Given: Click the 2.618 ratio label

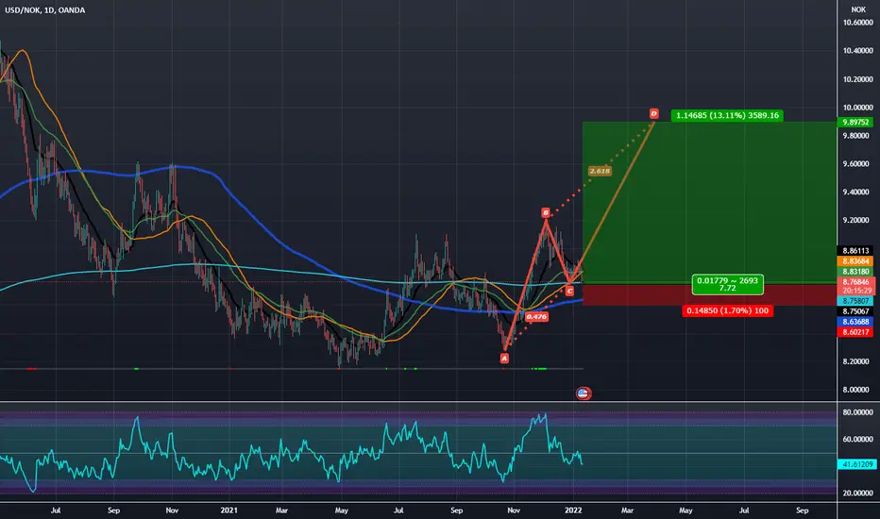Looking at the screenshot, I should click(x=600, y=171).
